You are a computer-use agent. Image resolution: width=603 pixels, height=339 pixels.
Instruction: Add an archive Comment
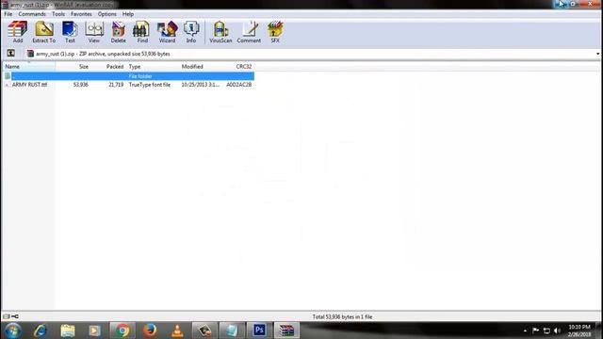[249, 32]
